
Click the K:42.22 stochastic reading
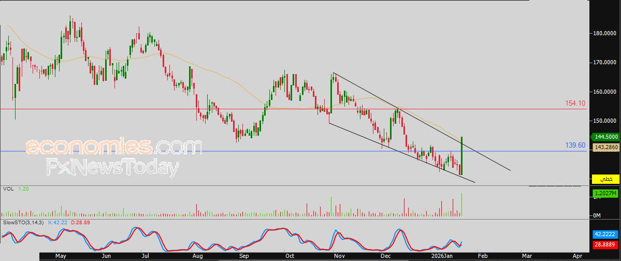pos(58,223)
